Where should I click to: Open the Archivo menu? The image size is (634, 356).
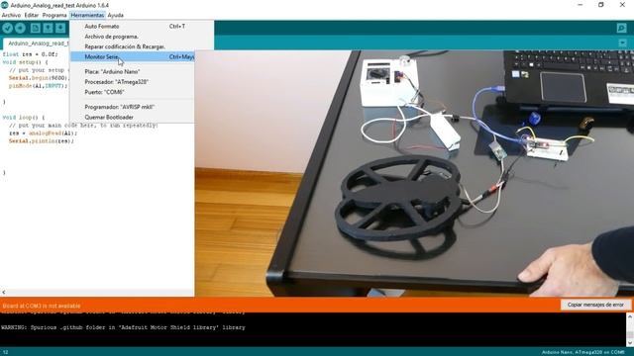tap(11, 15)
